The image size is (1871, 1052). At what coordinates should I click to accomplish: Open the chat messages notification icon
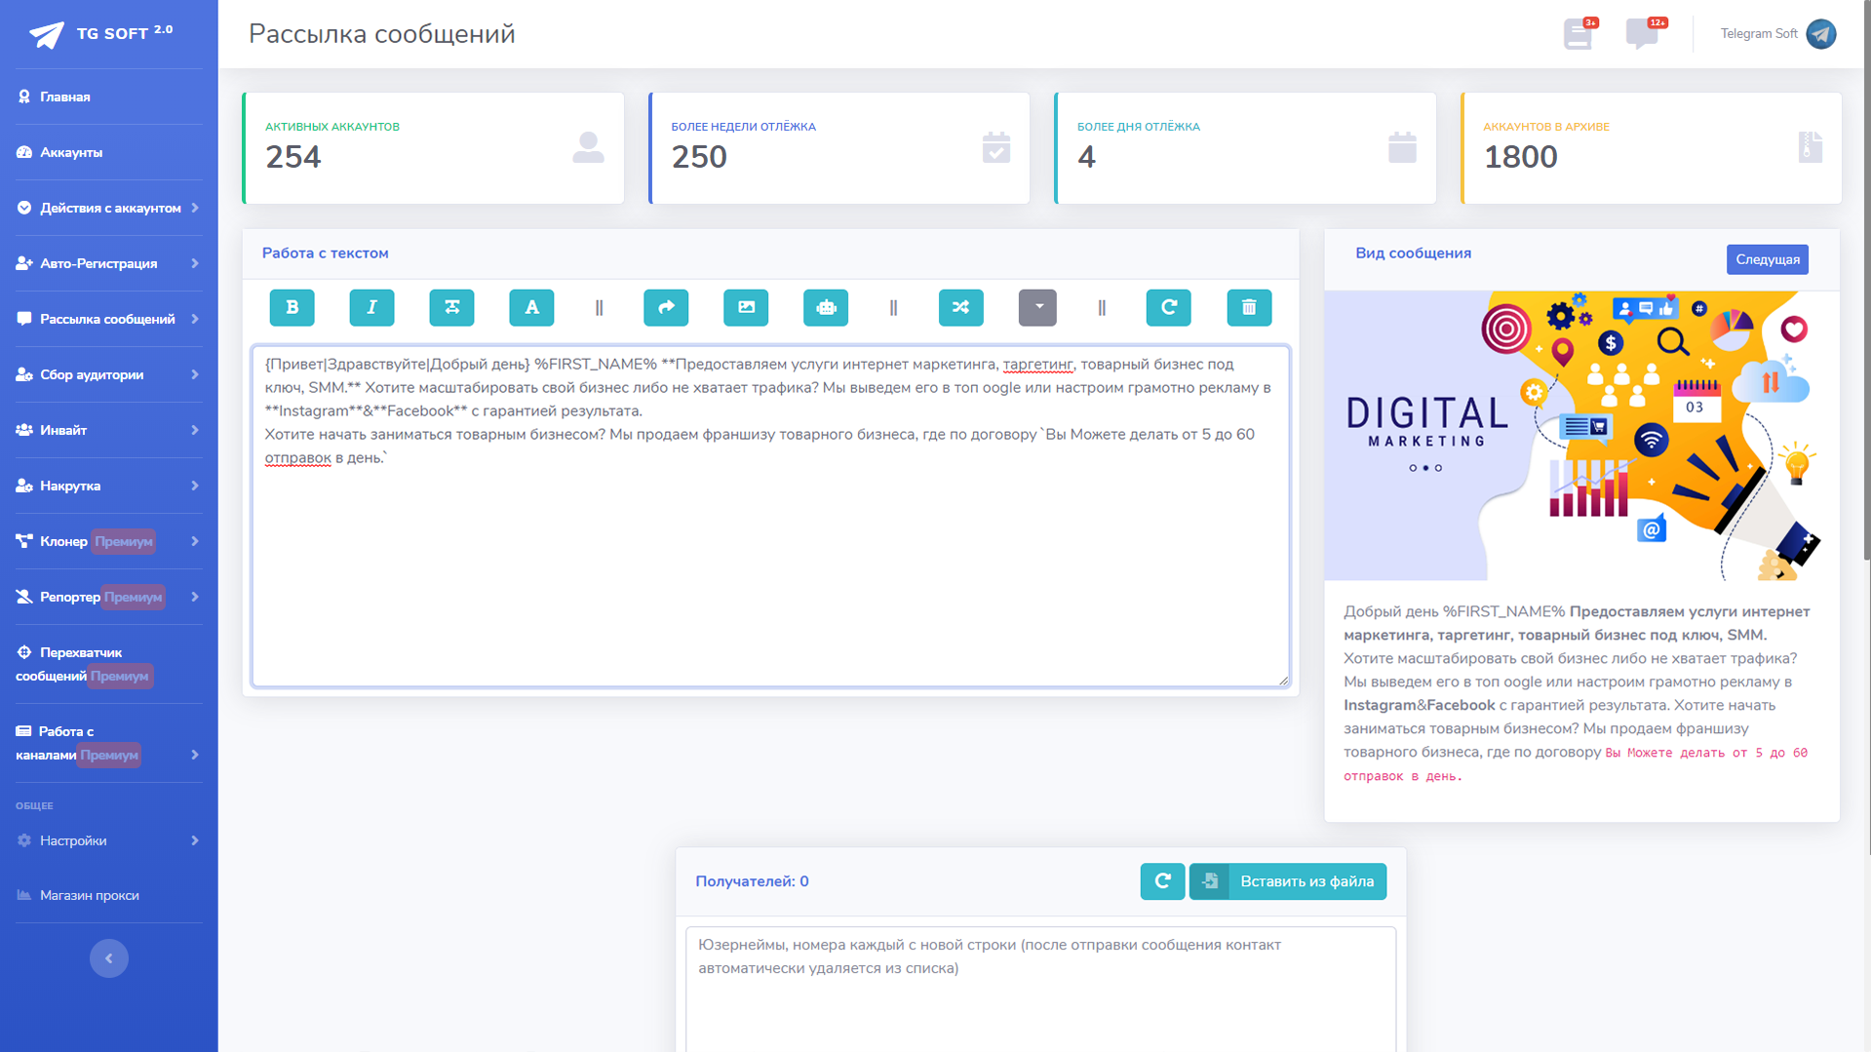pyautogui.click(x=1642, y=34)
